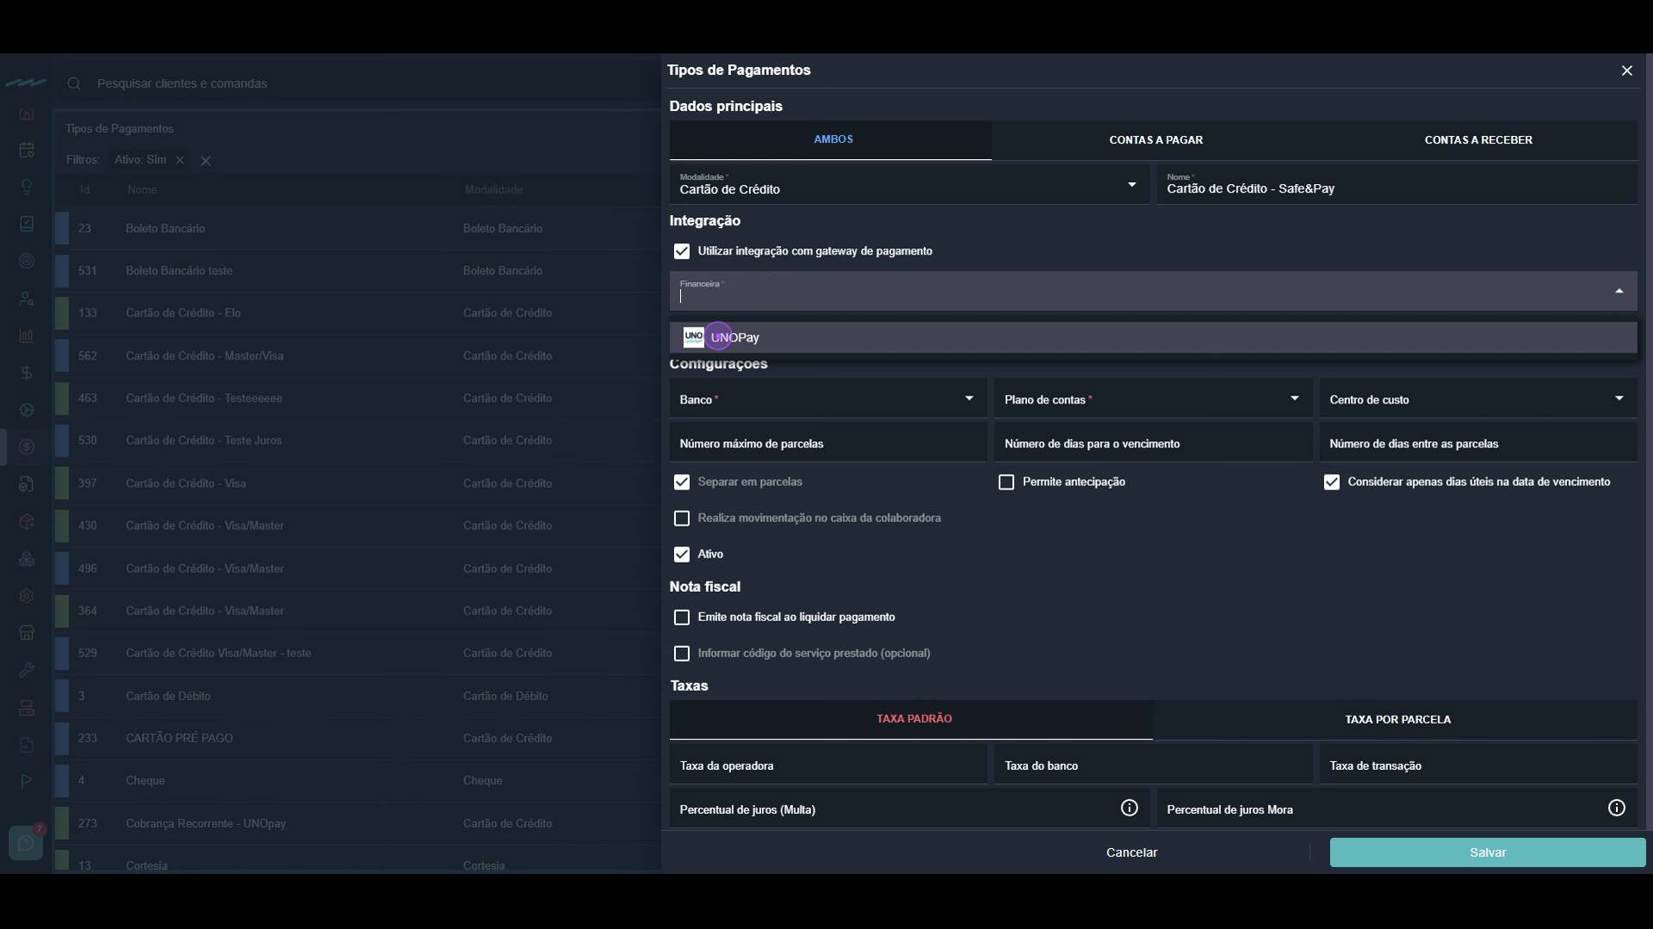The image size is (1653, 929).
Task: Click 'Número de dias entre as parcelas' field
Action: [x=1478, y=443]
